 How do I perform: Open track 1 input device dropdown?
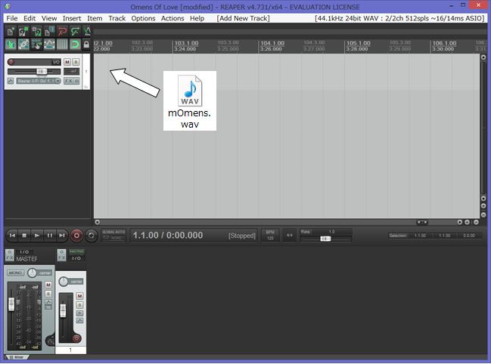(x=34, y=80)
